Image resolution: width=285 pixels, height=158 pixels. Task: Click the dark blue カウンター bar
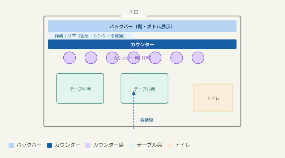pyautogui.click(x=142, y=44)
